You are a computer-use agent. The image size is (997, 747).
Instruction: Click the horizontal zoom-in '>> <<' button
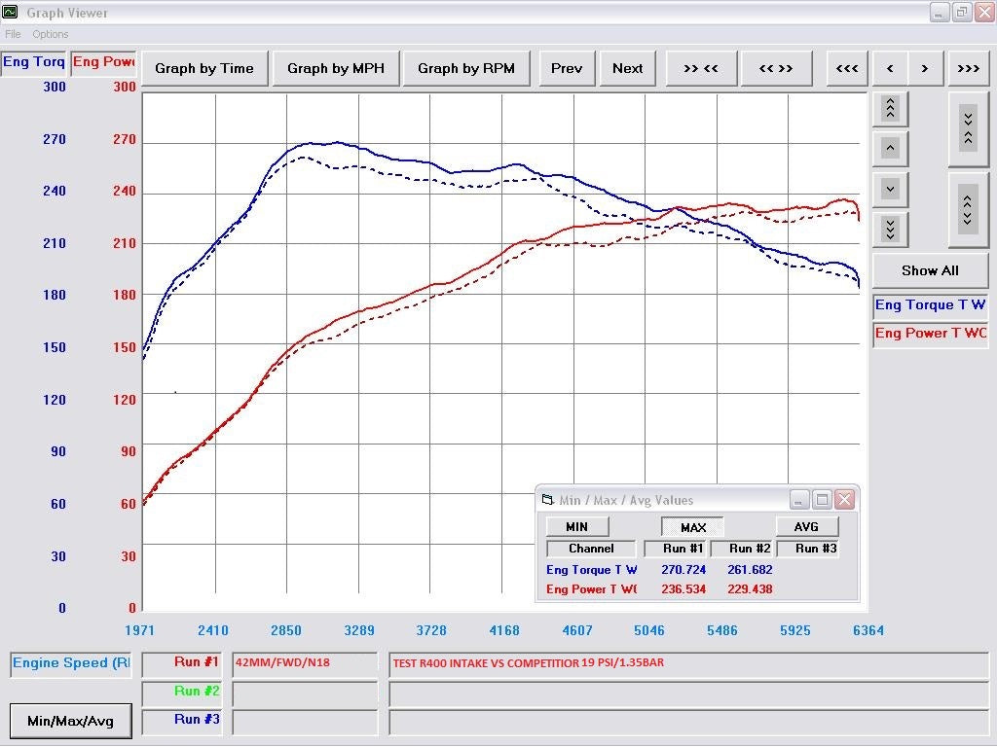[700, 68]
